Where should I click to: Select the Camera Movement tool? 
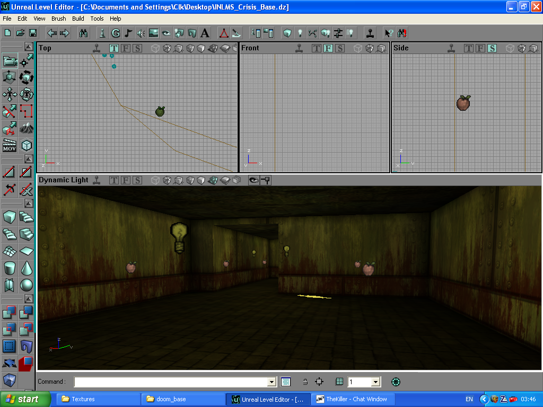10,61
